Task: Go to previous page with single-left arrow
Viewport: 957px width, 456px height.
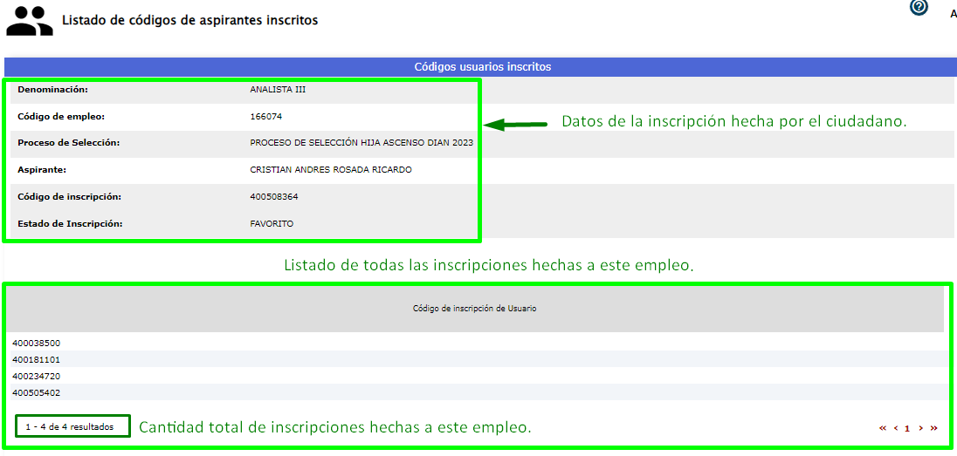Action: [896, 428]
